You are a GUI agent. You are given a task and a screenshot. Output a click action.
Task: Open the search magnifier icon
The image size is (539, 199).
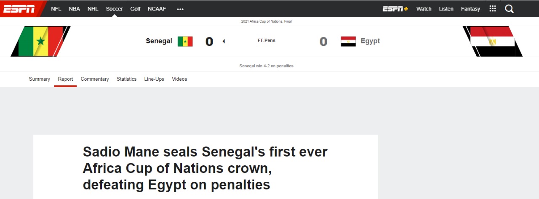coord(509,9)
